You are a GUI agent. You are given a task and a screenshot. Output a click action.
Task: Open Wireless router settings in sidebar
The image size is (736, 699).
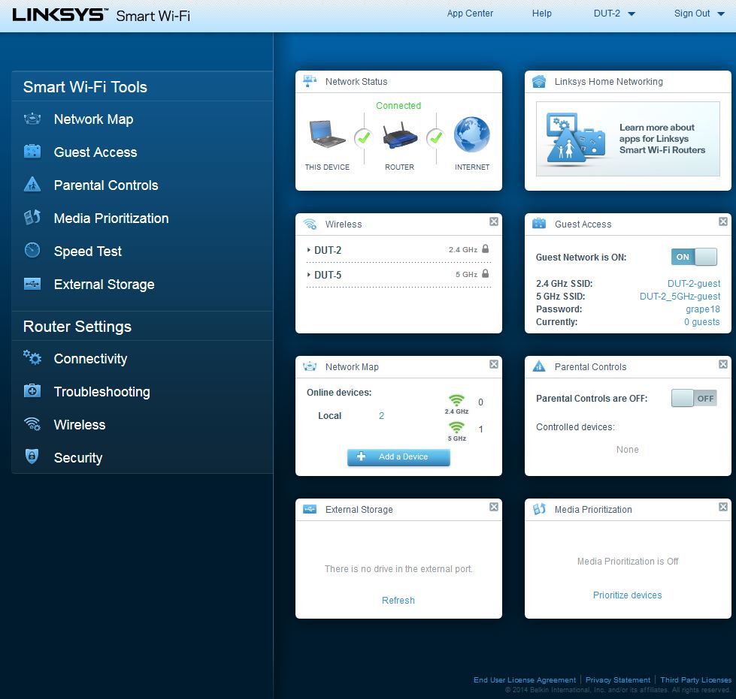pyautogui.click(x=80, y=425)
